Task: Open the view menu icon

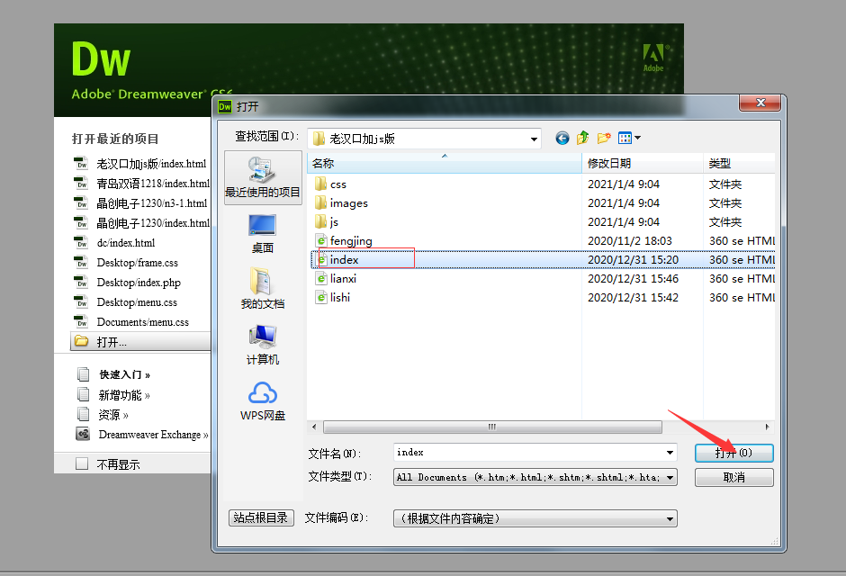Action: click(629, 138)
